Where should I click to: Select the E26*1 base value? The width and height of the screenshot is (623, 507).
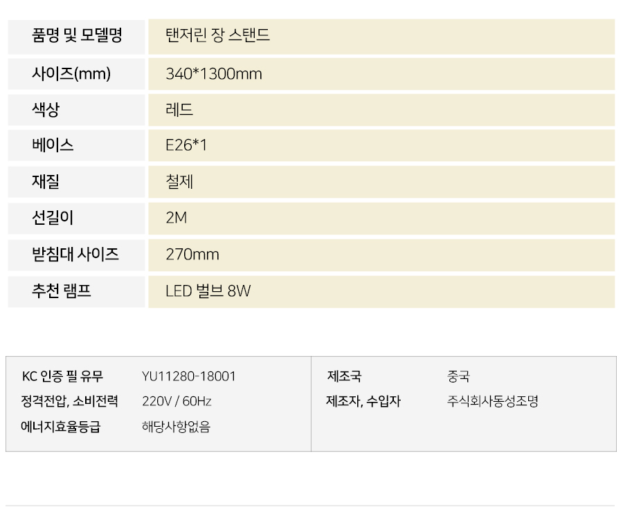[186, 145]
